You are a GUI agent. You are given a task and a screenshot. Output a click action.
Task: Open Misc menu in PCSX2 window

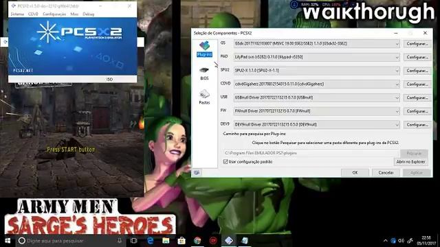(x=74, y=14)
